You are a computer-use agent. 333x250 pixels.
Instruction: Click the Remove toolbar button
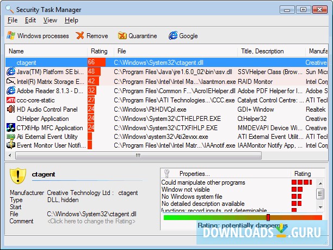[92, 35]
